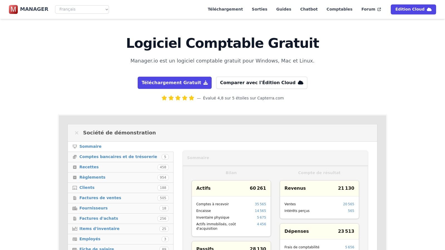
Task: Click the icon beside Items d'inventaire
Action: click(75, 229)
